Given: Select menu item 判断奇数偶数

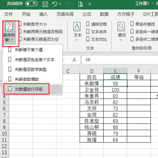Looking at the screenshot, I should pyautogui.click(x=32, y=79).
